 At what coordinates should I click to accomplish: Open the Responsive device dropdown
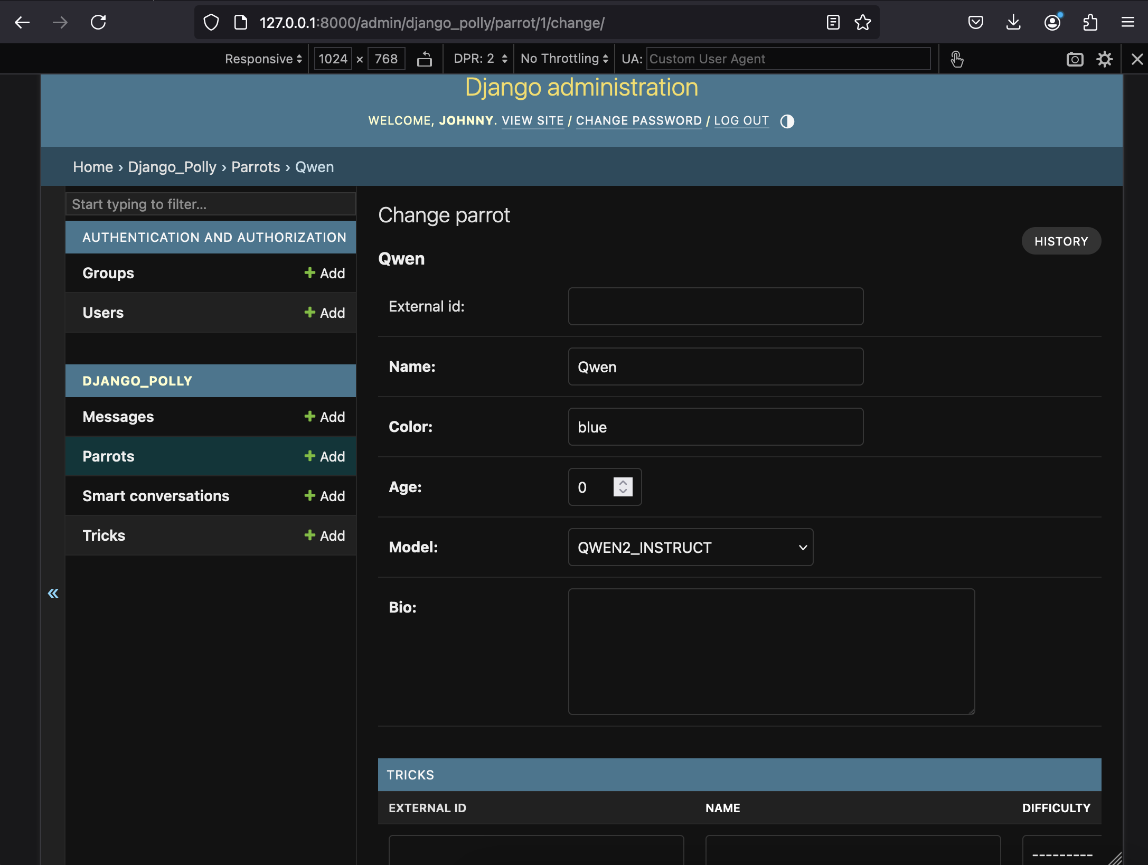click(263, 59)
